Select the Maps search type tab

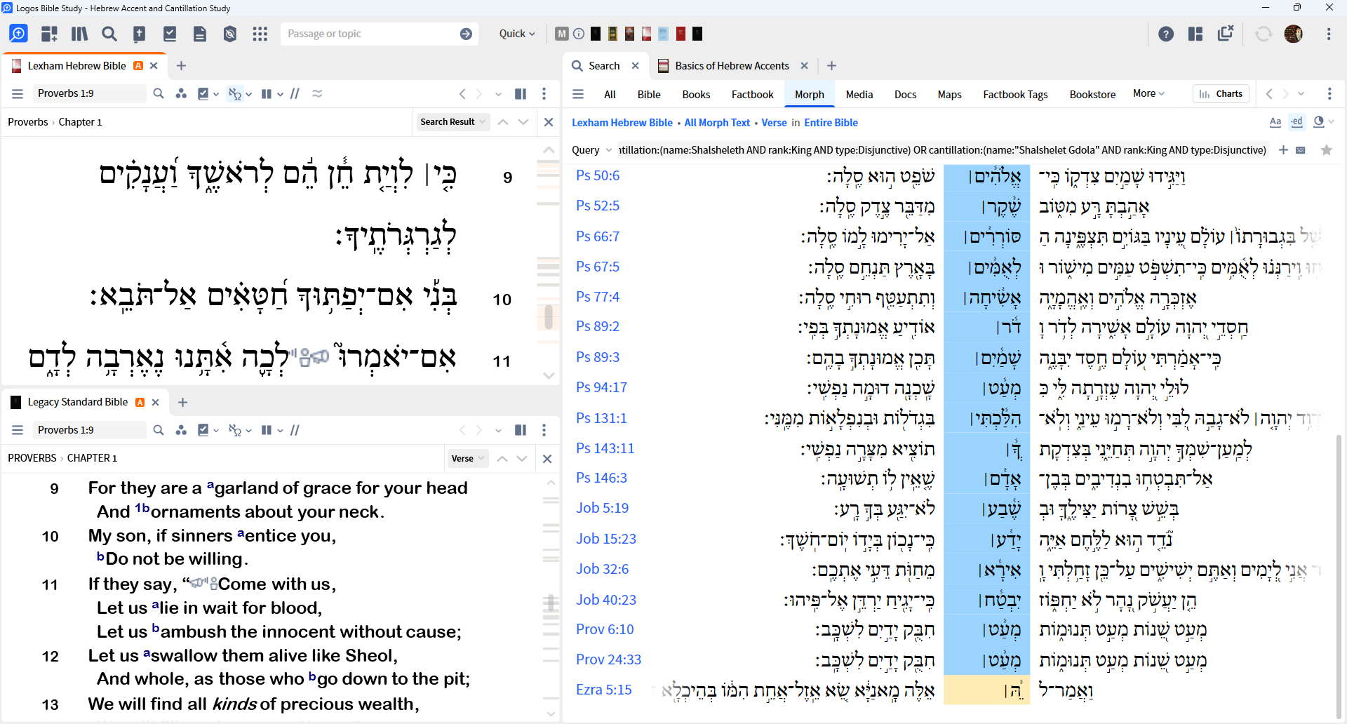click(x=949, y=95)
